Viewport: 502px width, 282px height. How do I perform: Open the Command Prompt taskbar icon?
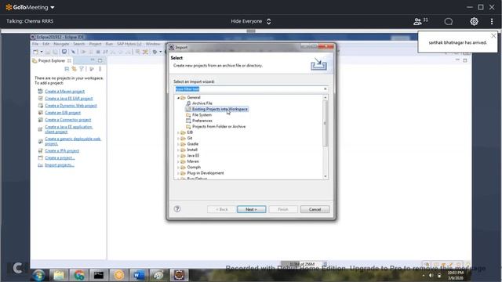click(99, 275)
